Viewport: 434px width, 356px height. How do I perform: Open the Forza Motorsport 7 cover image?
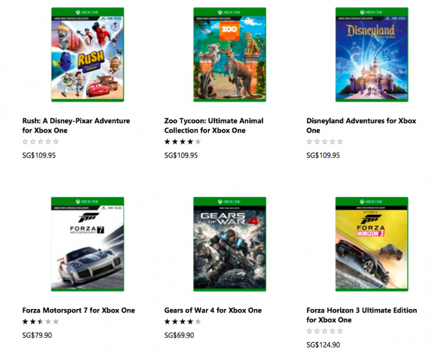point(87,244)
